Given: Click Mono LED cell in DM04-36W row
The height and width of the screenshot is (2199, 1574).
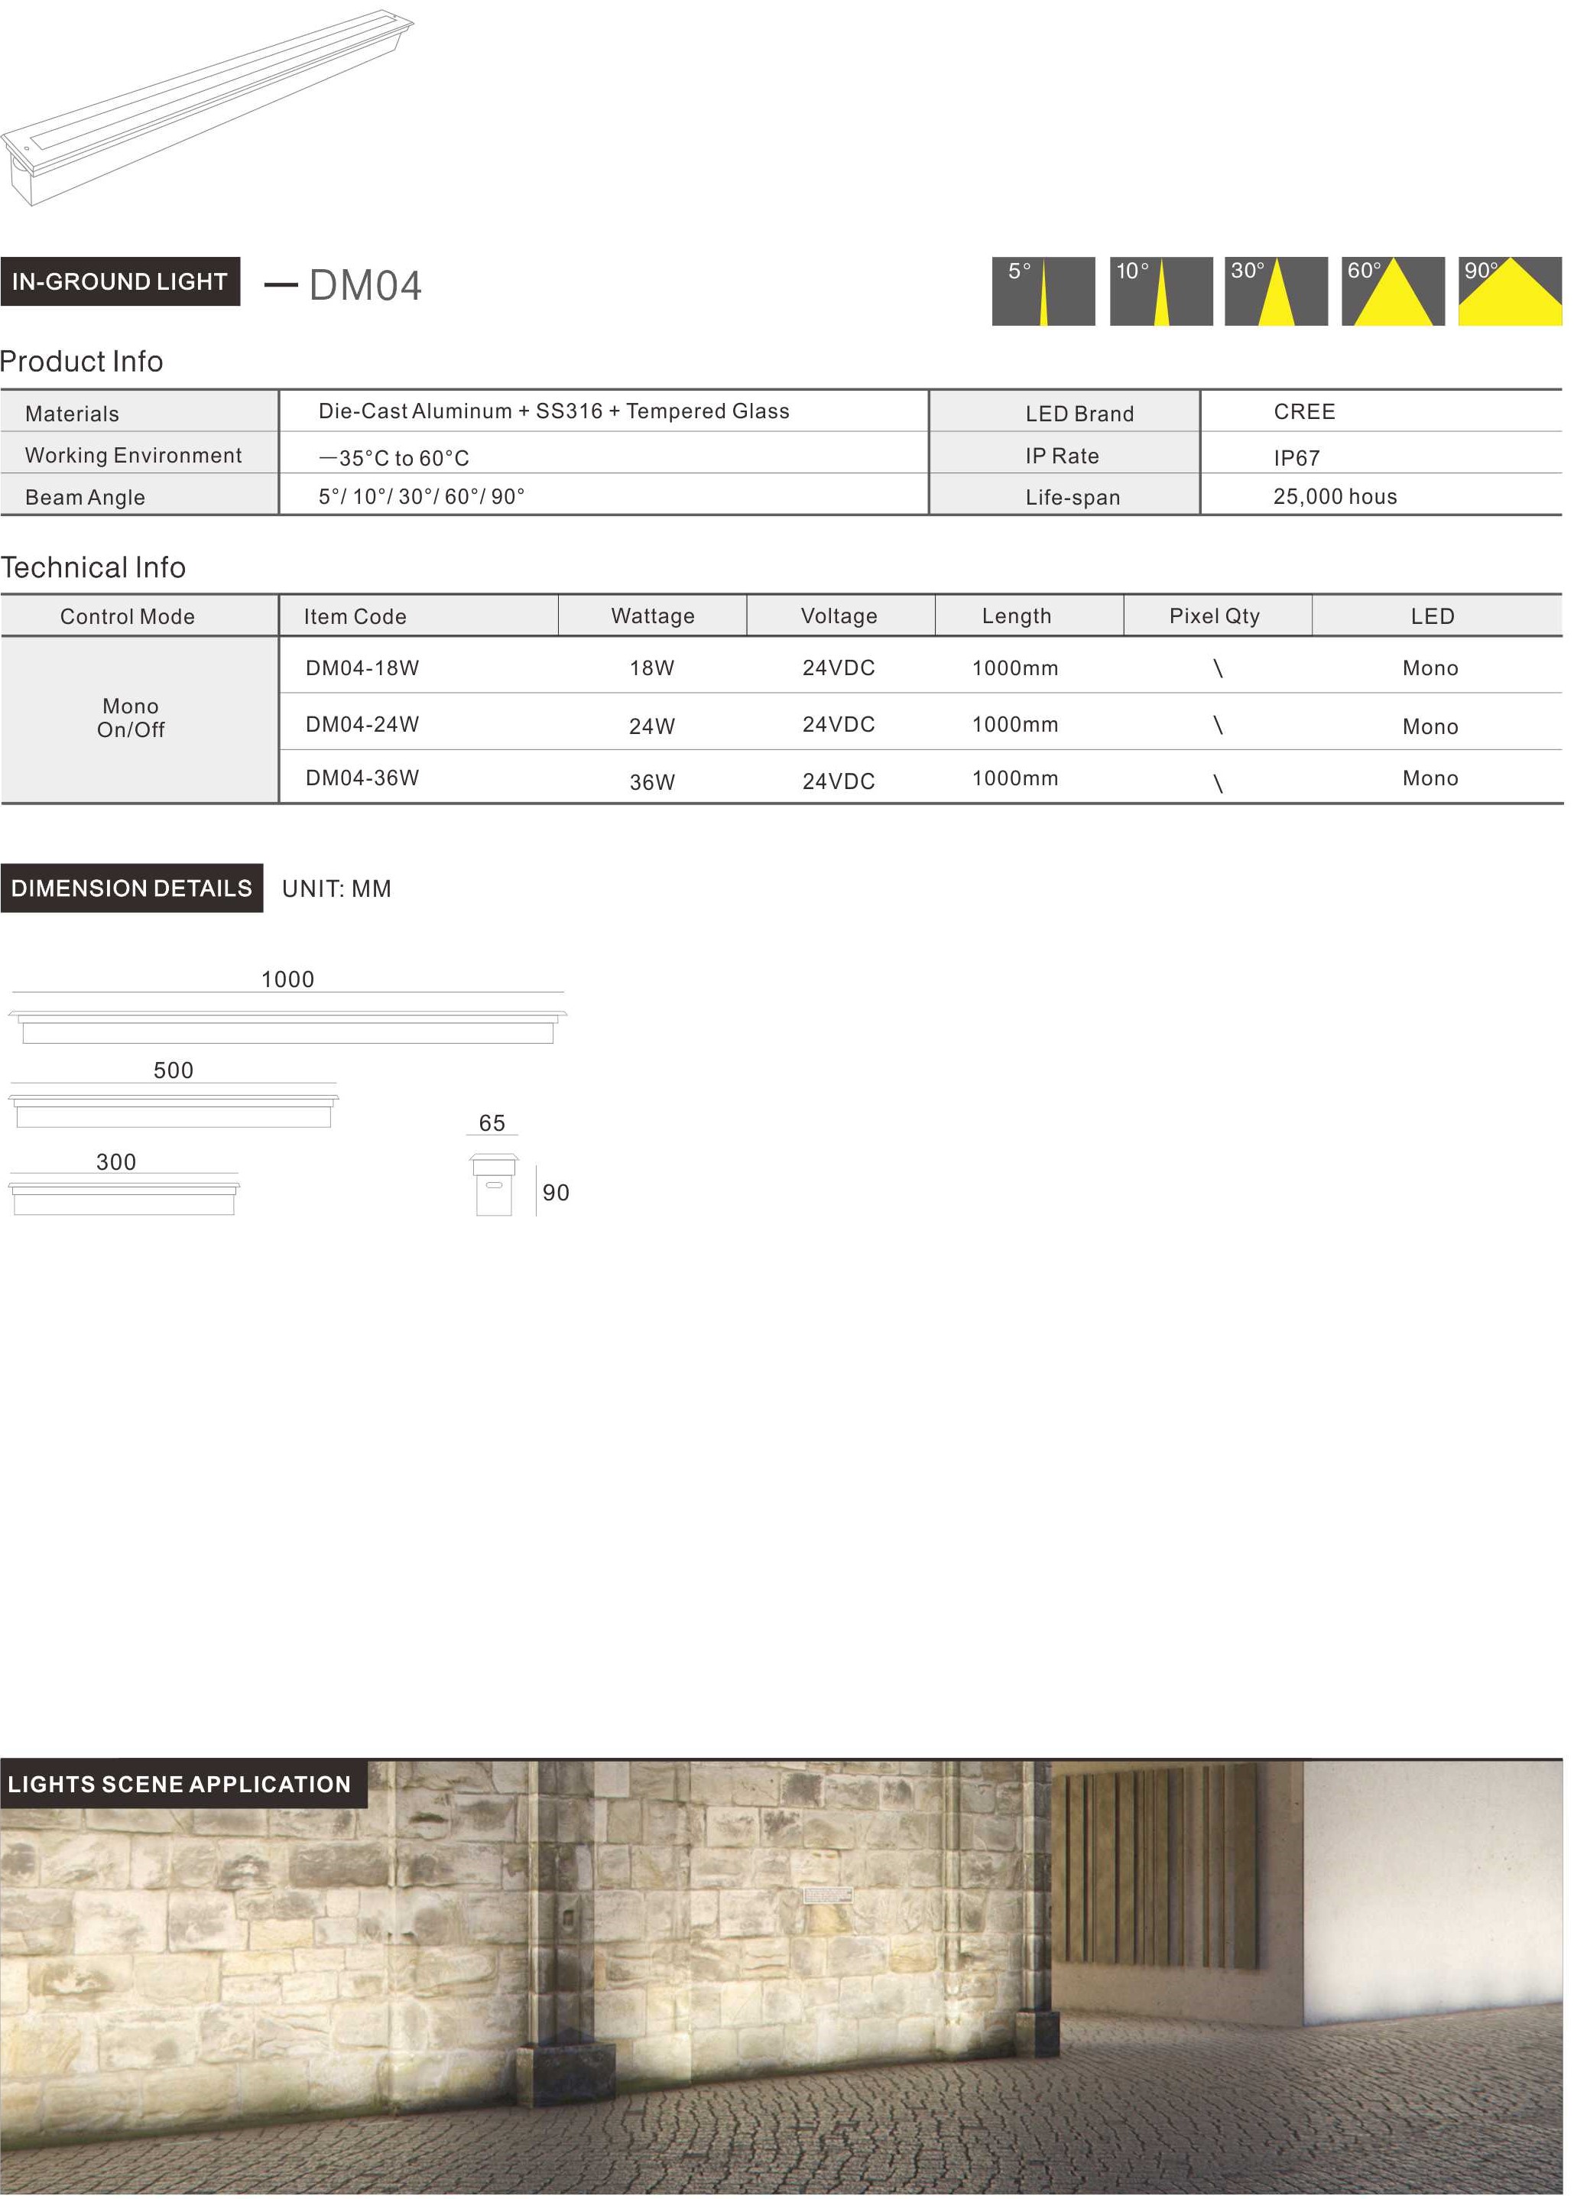Looking at the screenshot, I should pyautogui.click(x=1430, y=778).
